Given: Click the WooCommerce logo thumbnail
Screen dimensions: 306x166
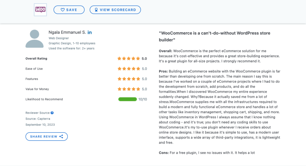Looking at the screenshot, I should [x=40, y=10].
